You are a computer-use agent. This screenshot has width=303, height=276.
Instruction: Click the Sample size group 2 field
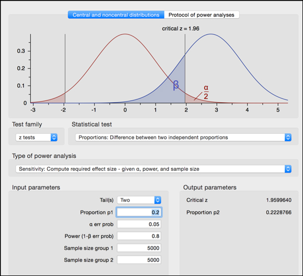pos(139,260)
